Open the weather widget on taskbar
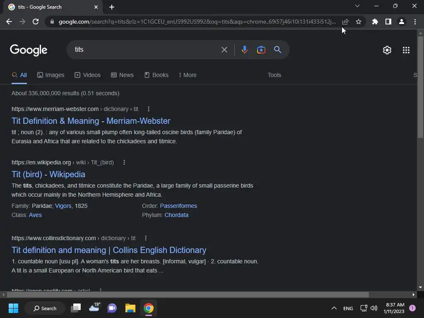Image resolution: width=424 pixels, height=318 pixels. click(94, 308)
